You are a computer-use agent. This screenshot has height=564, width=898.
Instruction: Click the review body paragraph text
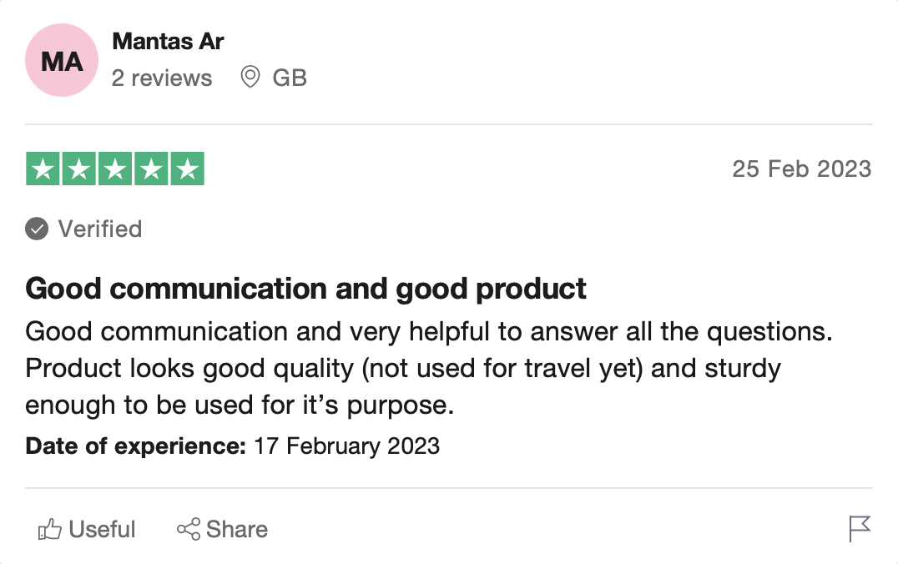430,368
